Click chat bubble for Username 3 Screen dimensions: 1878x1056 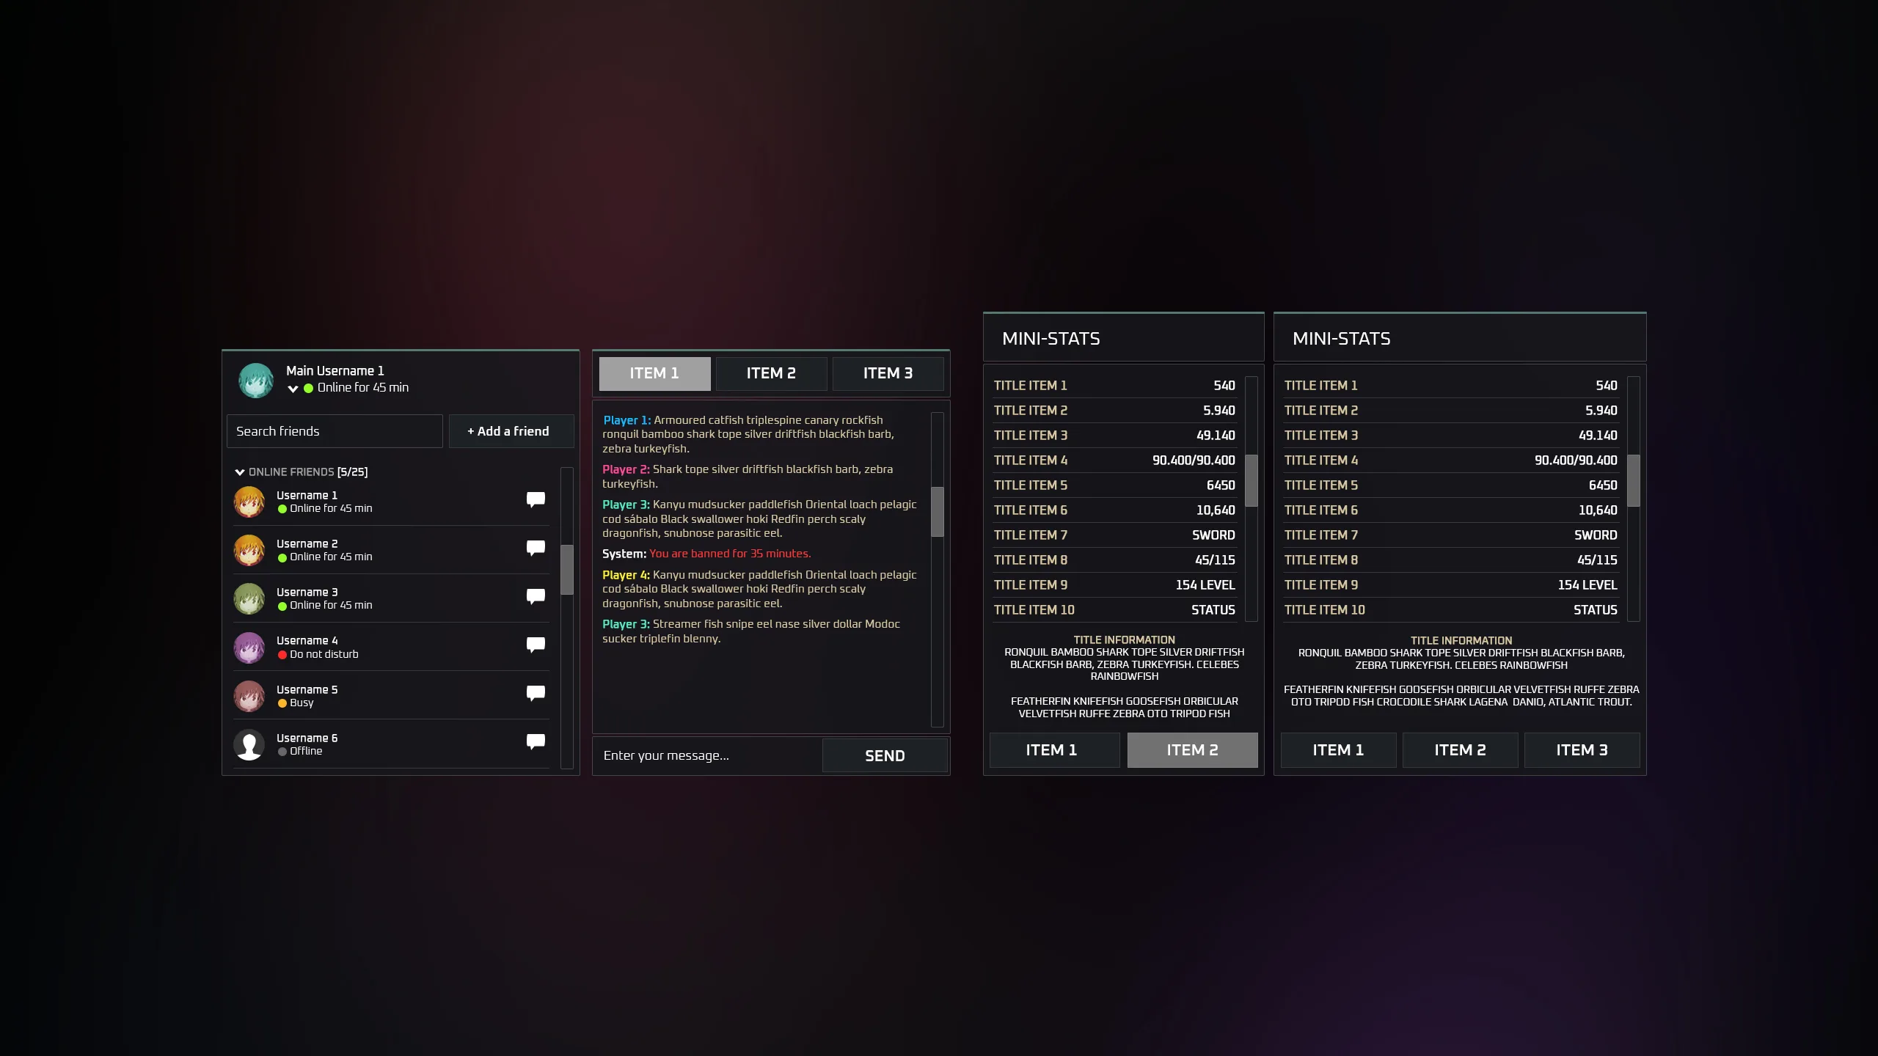click(x=536, y=596)
